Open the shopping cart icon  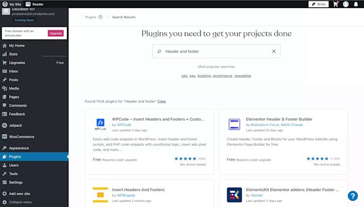coord(336,4)
